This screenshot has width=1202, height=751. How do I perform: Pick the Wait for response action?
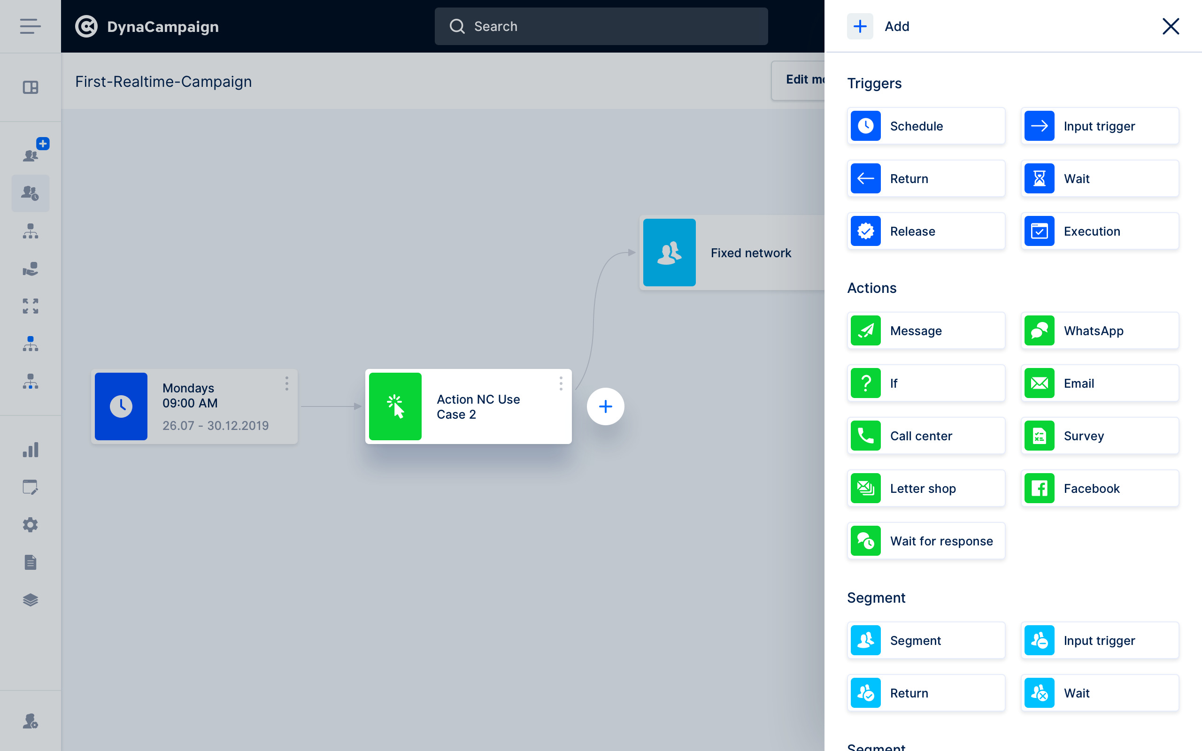point(926,541)
